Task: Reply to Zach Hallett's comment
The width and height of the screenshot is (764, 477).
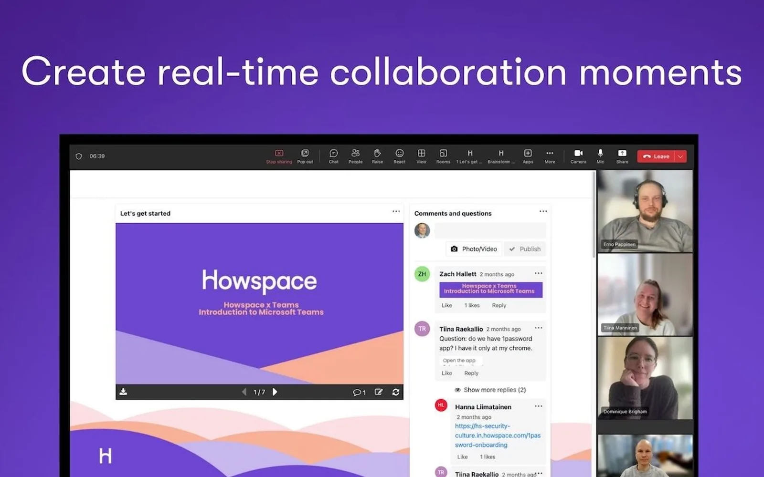Action: click(x=499, y=305)
